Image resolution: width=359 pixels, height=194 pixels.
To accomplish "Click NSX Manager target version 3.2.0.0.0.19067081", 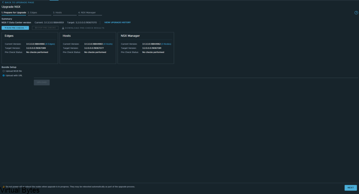I will coord(152,48).
